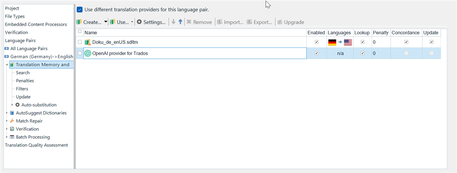This screenshot has width=457, height=173.
Task: Toggle the select-all checkbox in Name header
Action: pos(80,32)
